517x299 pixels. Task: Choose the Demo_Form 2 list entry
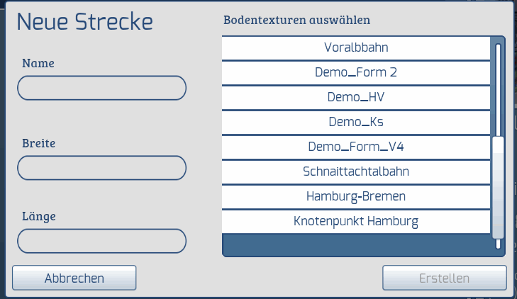[355, 72]
